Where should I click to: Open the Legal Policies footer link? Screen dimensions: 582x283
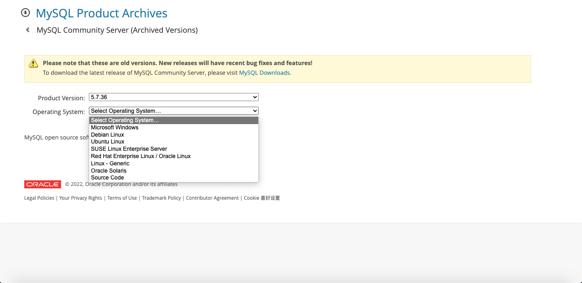39,198
